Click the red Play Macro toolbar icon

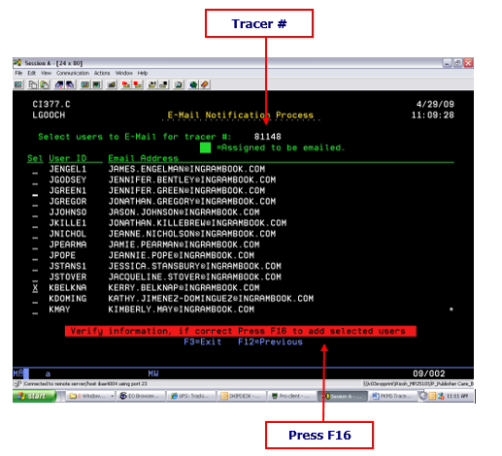tap(126, 84)
